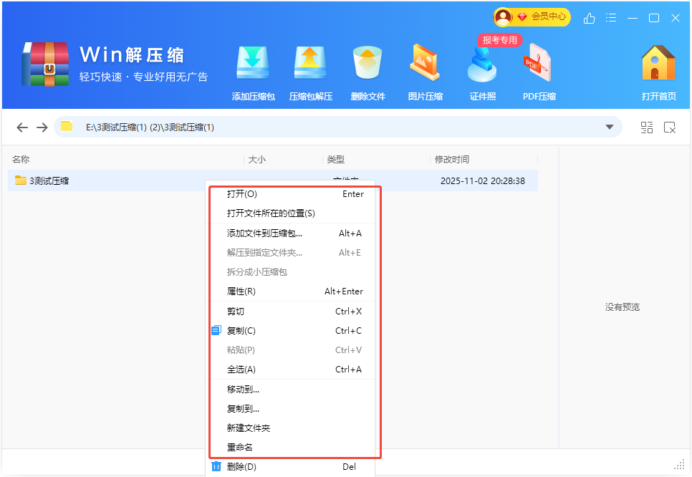This screenshot has width=692, height=477.
Task: Select 重命名 from the context menu
Action: click(x=240, y=447)
